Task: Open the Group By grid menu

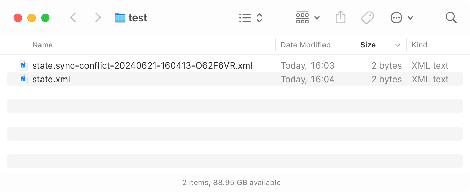Action: 308,18
